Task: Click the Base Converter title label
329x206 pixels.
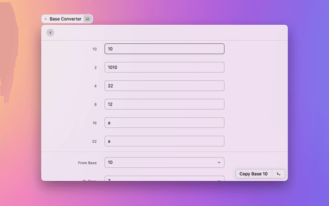Action: tap(65, 19)
